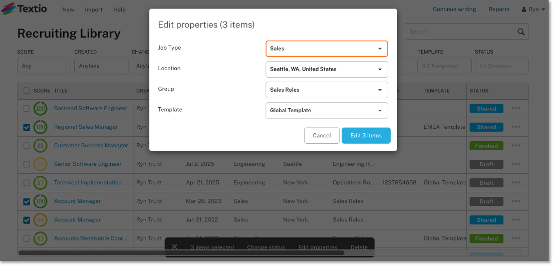Cancel the Edit properties dialog
The image size is (553, 265).
tap(322, 135)
